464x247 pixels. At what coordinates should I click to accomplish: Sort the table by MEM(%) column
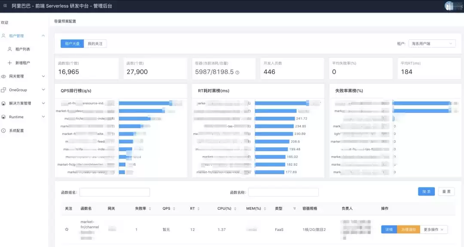(265, 208)
